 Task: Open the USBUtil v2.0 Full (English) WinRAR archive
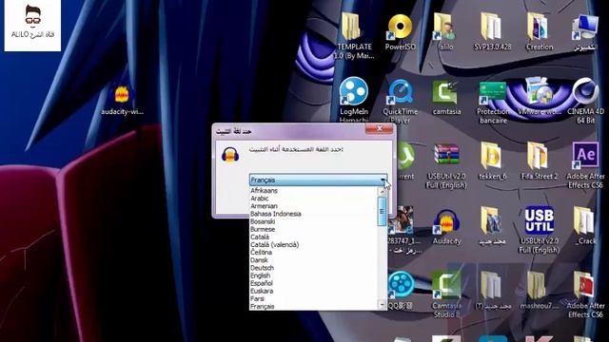pos(446,156)
